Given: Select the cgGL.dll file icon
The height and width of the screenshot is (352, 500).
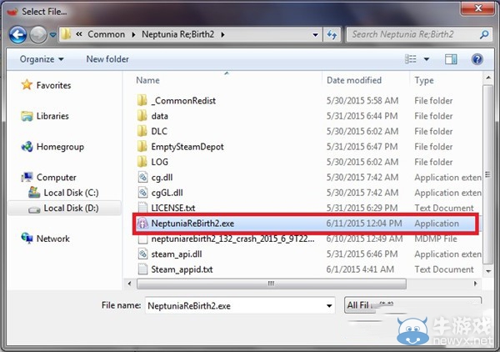Looking at the screenshot, I should click(142, 193).
